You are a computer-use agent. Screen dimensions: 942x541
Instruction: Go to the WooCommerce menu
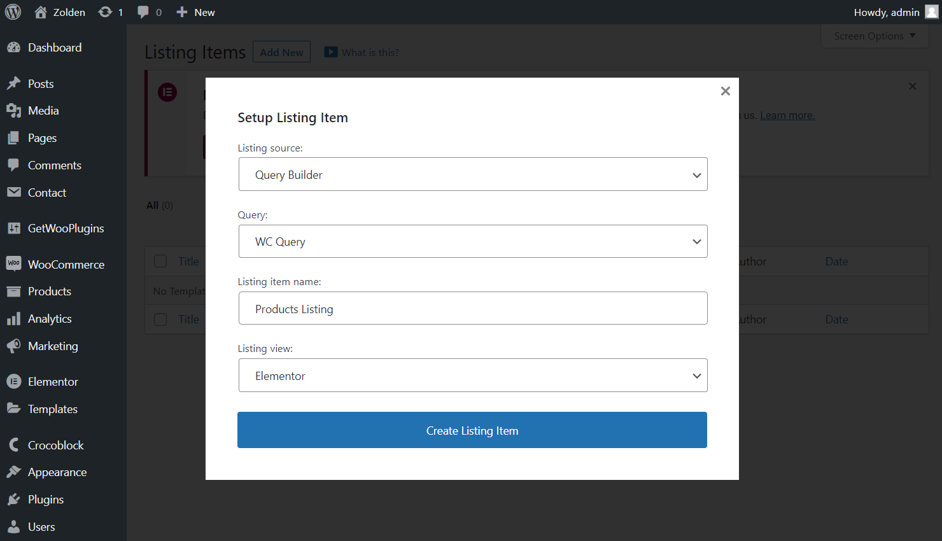[x=66, y=264]
